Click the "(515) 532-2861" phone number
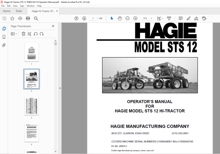The height and width of the screenshot is (154, 220). [x=180, y=133]
